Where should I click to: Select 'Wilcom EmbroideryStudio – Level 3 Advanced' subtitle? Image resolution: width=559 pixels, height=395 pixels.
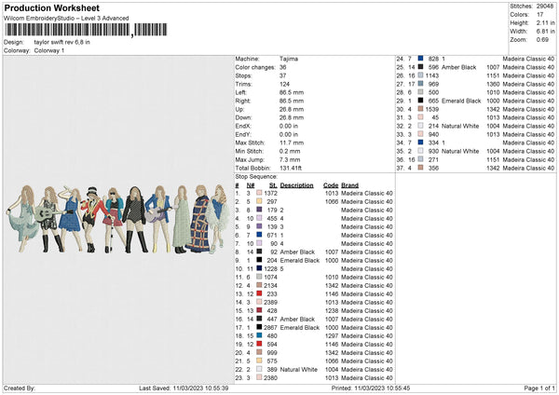[x=66, y=19]
